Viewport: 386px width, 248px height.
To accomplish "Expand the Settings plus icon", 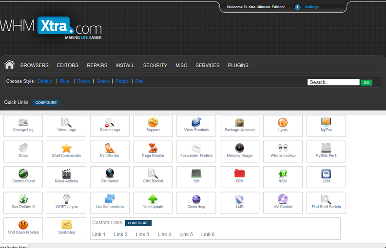I will tap(298, 7).
